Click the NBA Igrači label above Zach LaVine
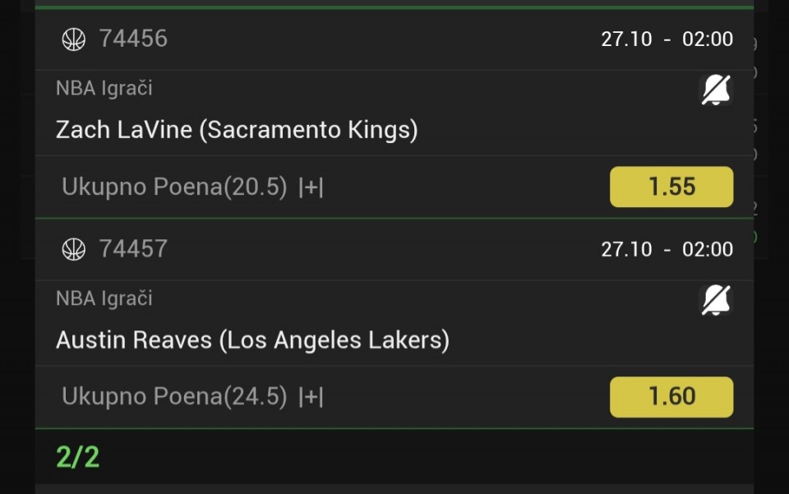789x494 pixels. click(104, 88)
